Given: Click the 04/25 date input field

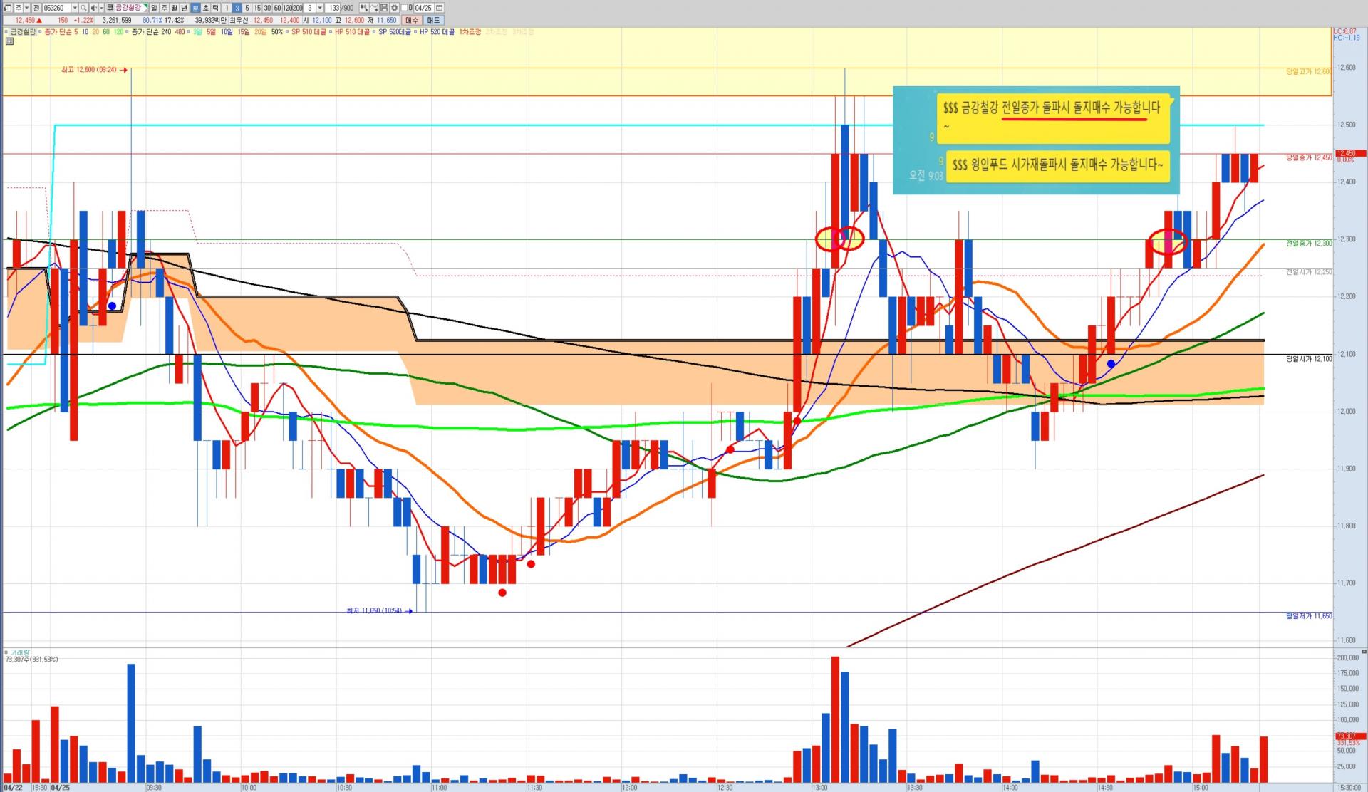Looking at the screenshot, I should (x=423, y=8).
